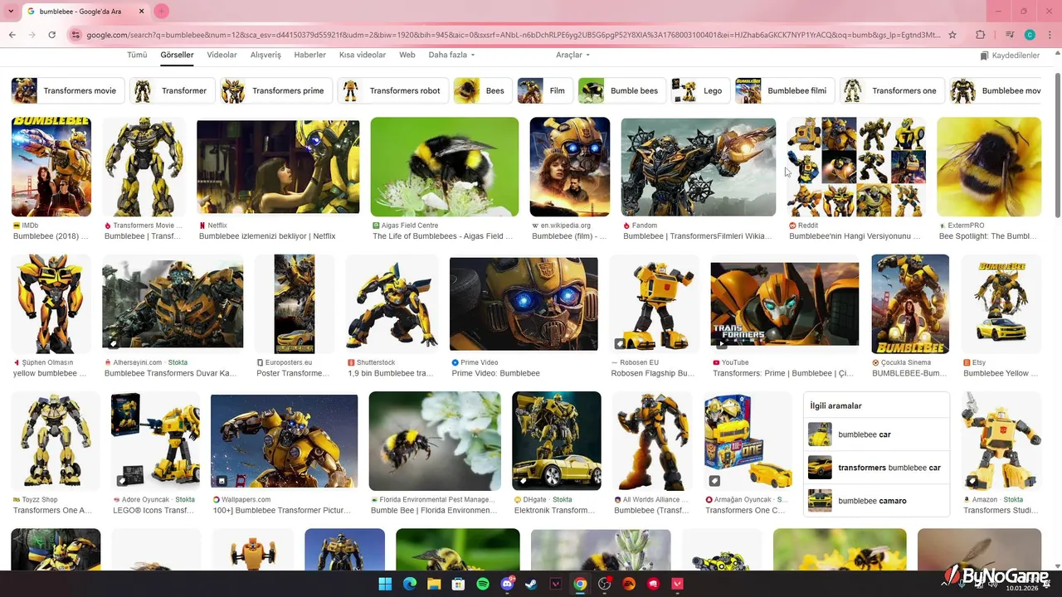Switch to the Videolar tab

tap(222, 55)
